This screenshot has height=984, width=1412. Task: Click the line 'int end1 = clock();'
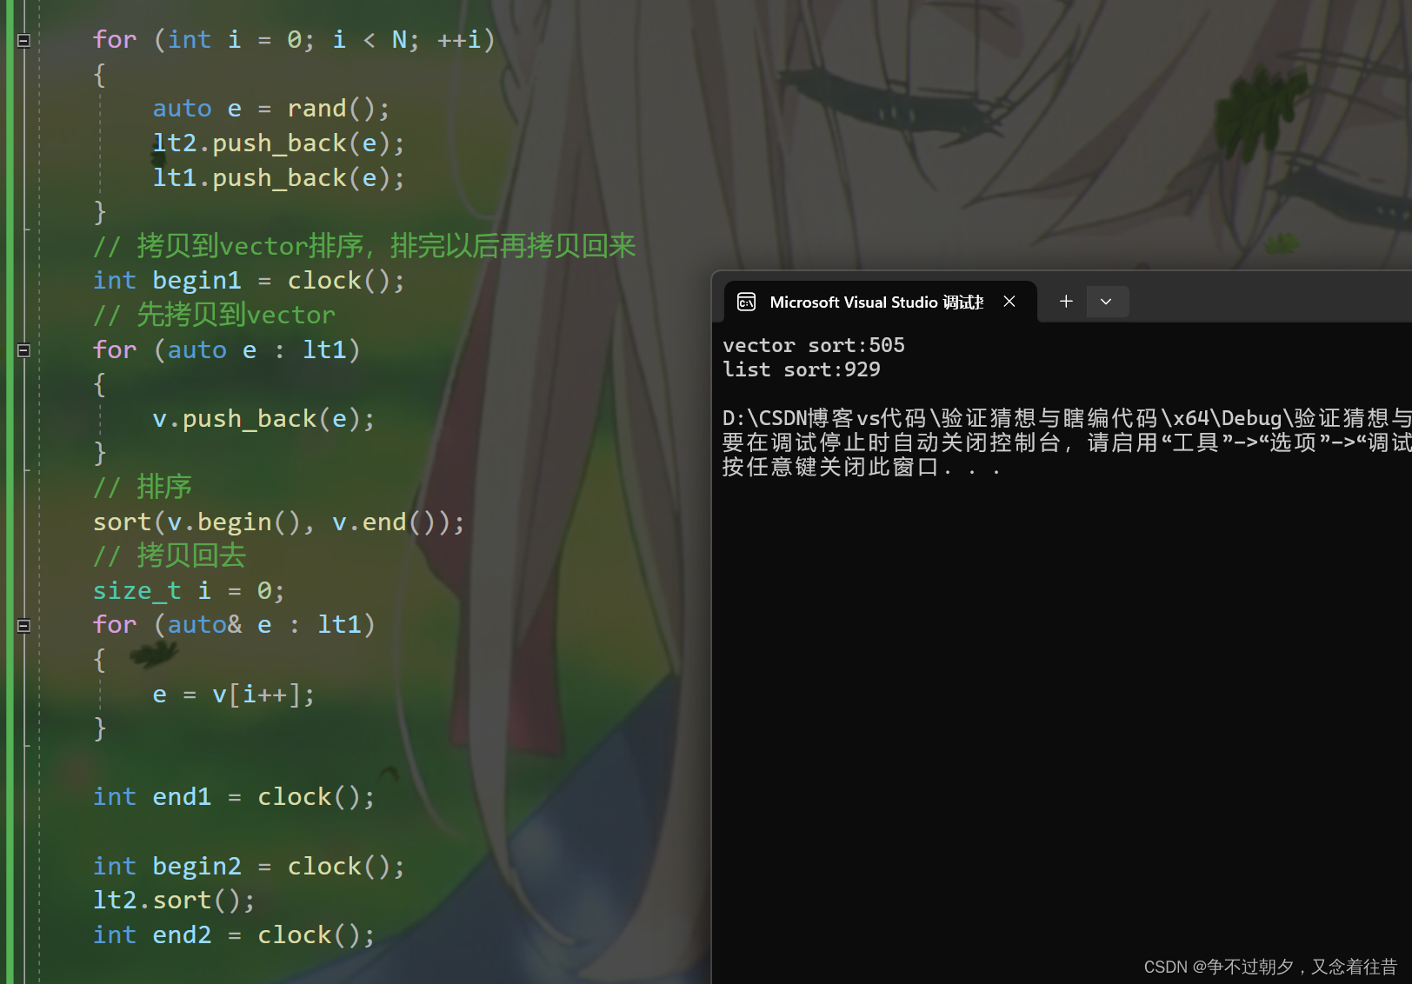234,797
